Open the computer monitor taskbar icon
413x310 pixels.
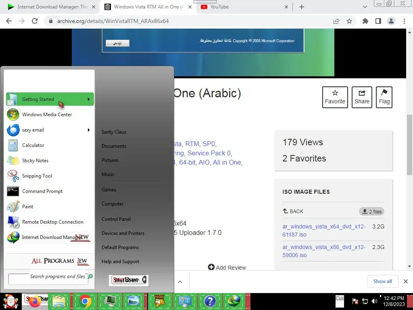tap(110, 301)
